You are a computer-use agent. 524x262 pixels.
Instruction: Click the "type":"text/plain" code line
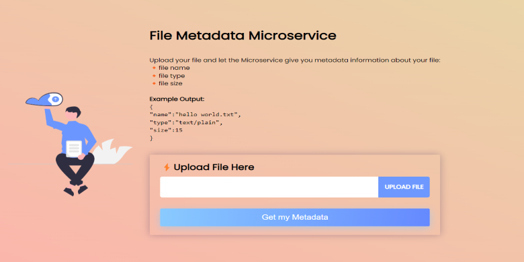[x=186, y=122]
